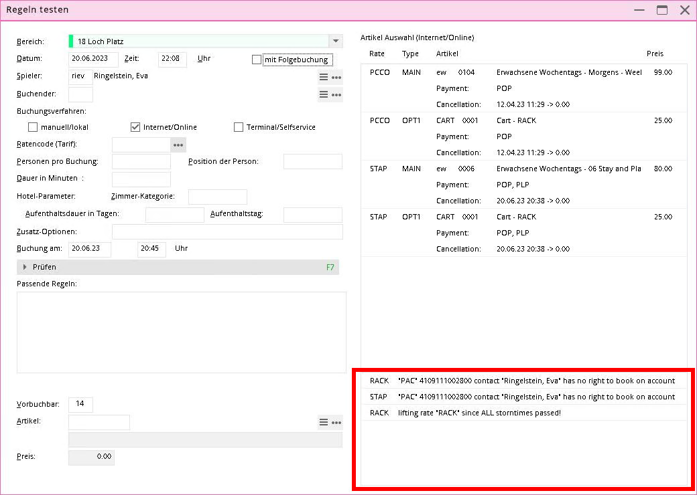Uncheck the Internet/Online checkbox
The width and height of the screenshot is (697, 495).
point(135,127)
